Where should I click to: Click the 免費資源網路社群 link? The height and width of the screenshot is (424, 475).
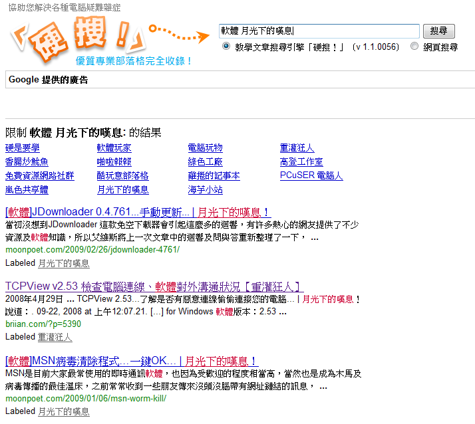point(39,176)
